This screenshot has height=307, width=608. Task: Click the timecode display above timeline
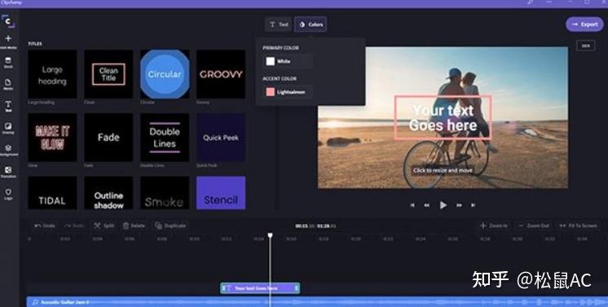pos(315,226)
